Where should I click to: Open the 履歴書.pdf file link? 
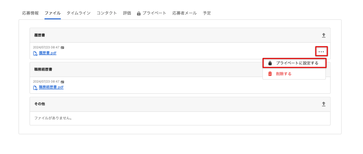point(48,53)
